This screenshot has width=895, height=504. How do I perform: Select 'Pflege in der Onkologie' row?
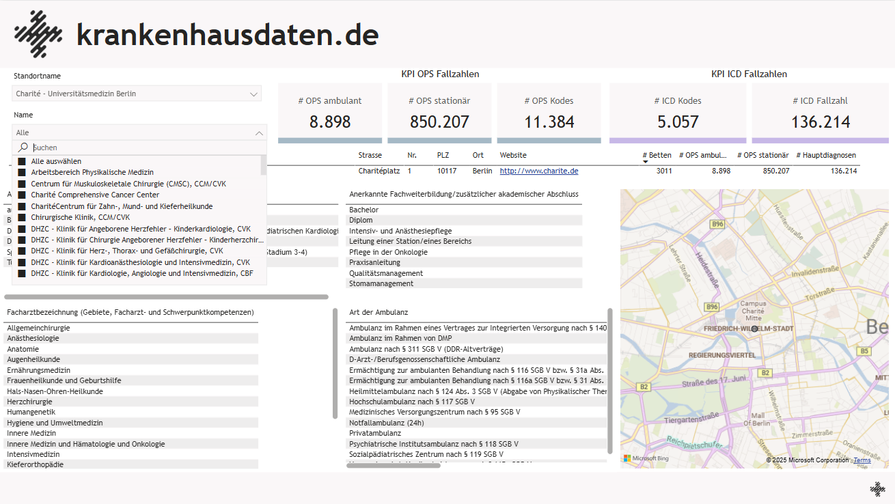pyautogui.click(x=464, y=252)
